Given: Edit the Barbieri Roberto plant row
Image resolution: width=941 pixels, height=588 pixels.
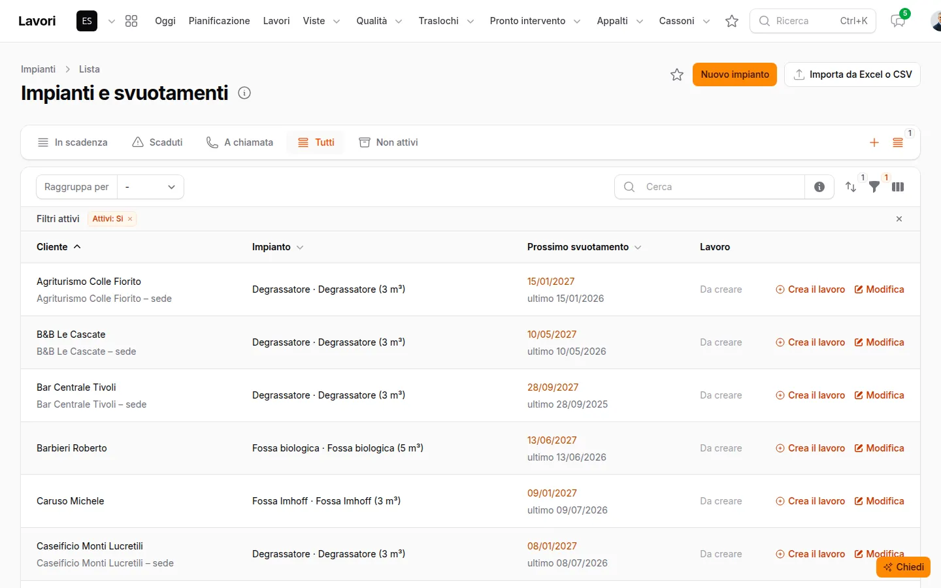Looking at the screenshot, I should coord(880,448).
